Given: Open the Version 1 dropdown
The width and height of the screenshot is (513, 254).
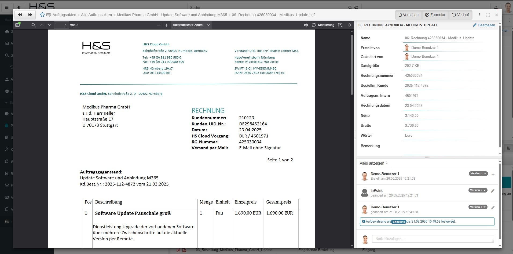Looking at the screenshot, I should (478, 173).
